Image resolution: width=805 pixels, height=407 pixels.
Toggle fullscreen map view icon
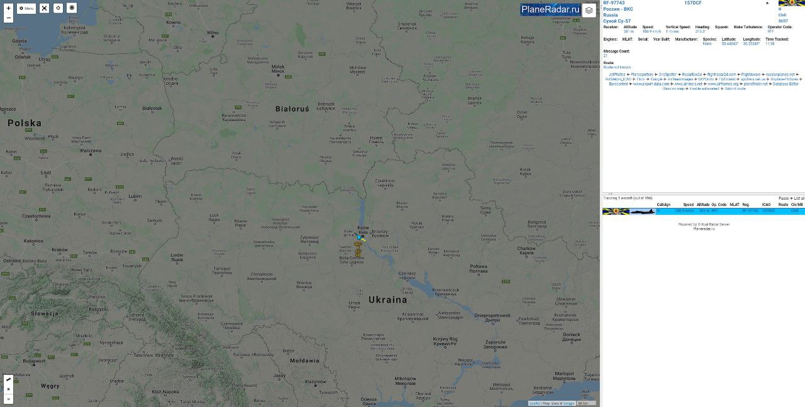coord(44,8)
